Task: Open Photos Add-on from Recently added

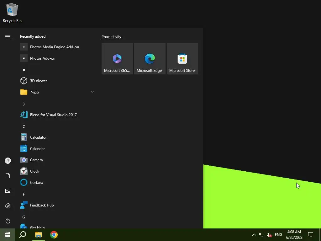Action: pyautogui.click(x=57, y=58)
